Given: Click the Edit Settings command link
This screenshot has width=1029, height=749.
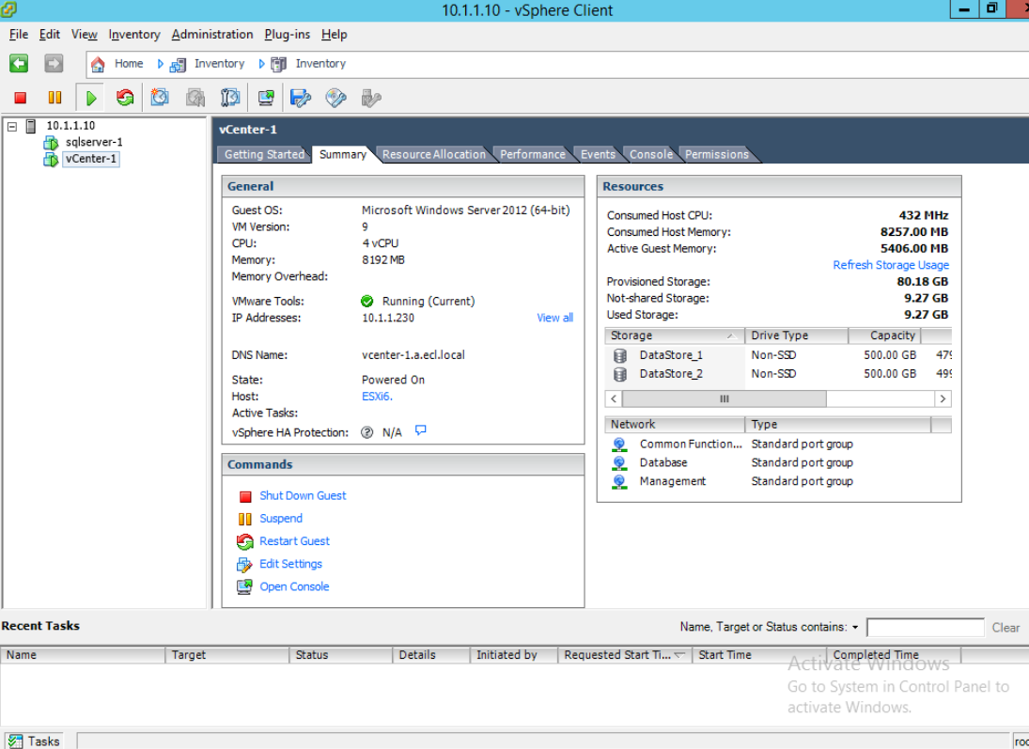Looking at the screenshot, I should point(290,564).
